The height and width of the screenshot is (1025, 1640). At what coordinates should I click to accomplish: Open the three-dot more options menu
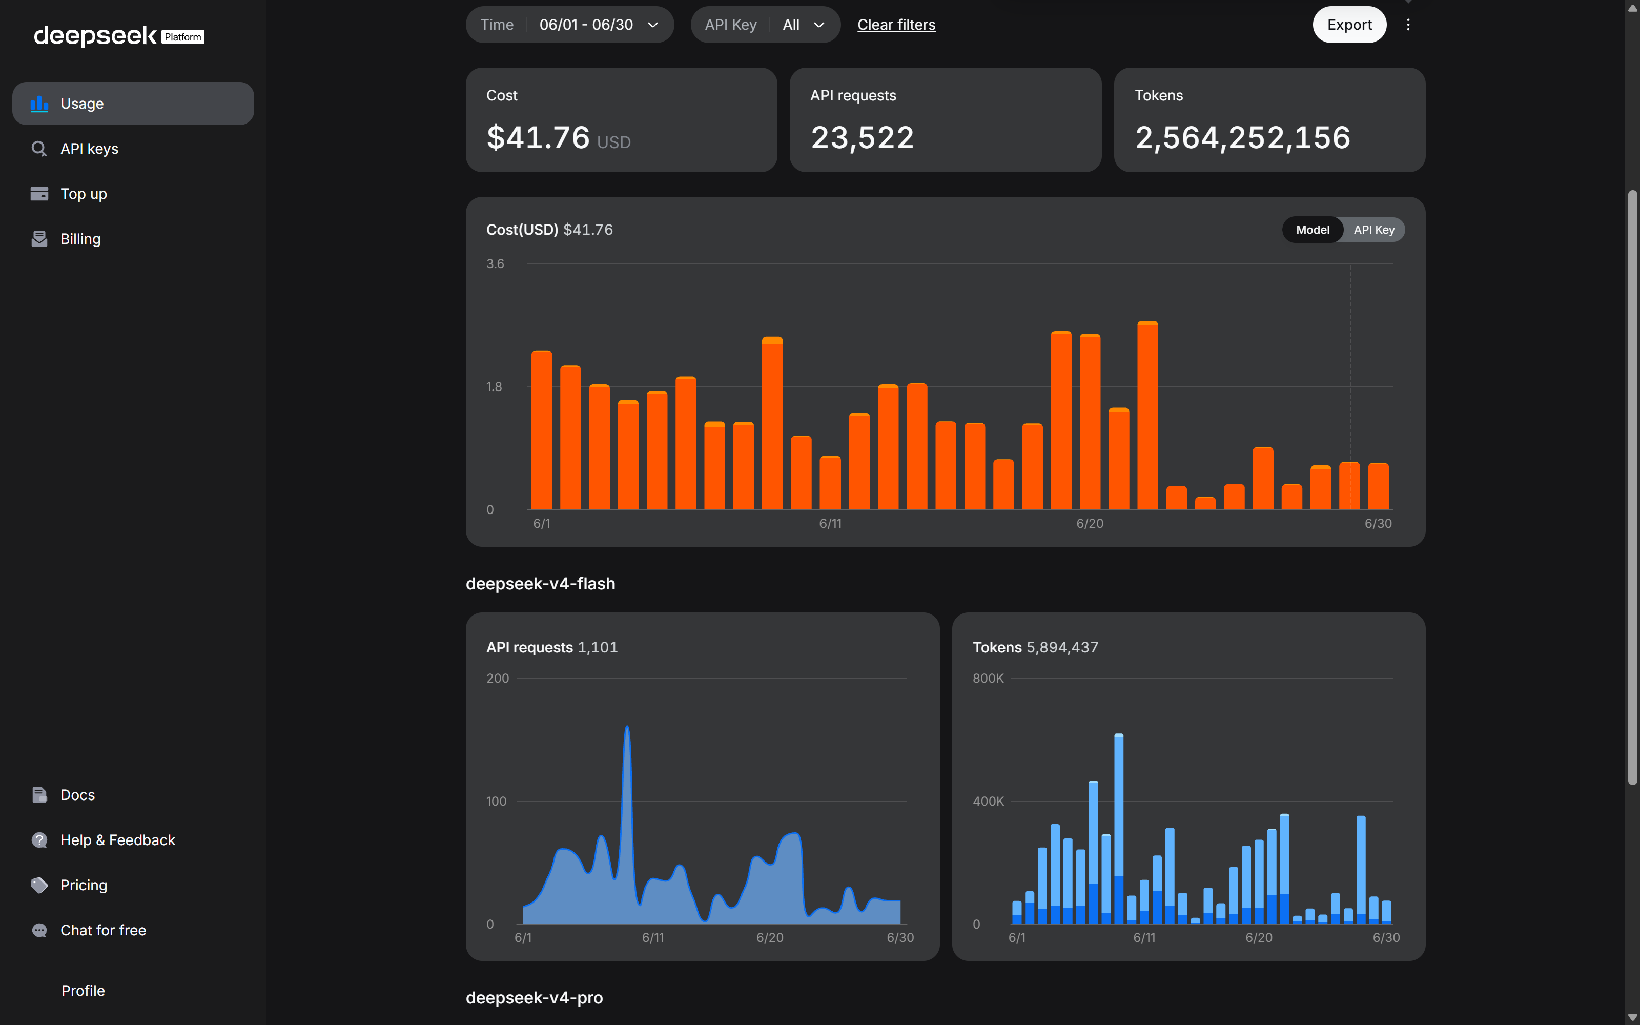(x=1408, y=25)
